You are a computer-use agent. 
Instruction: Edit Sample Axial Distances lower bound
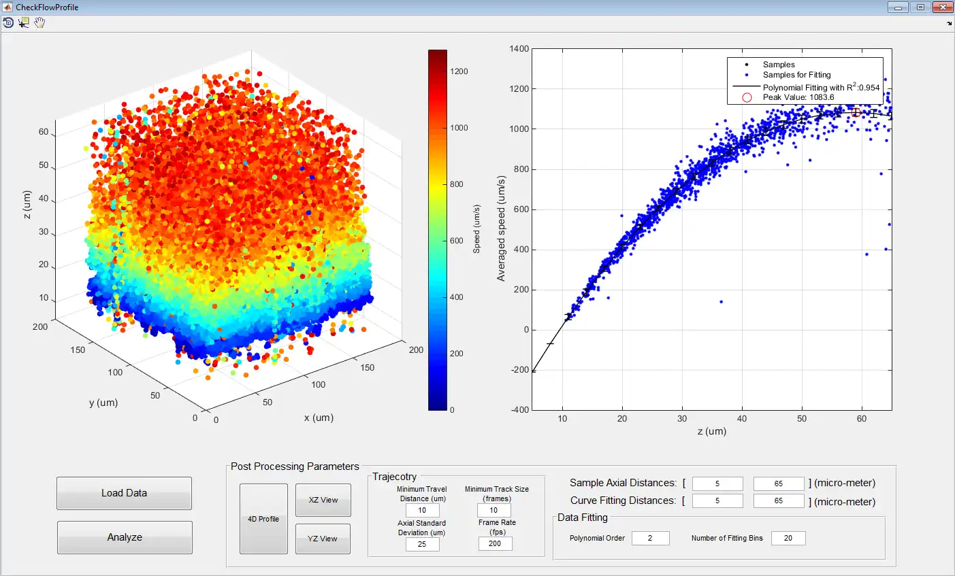click(x=717, y=484)
